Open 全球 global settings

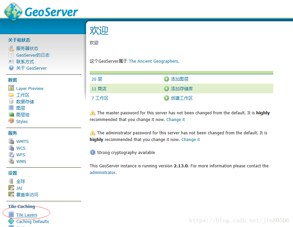pyautogui.click(x=21, y=181)
